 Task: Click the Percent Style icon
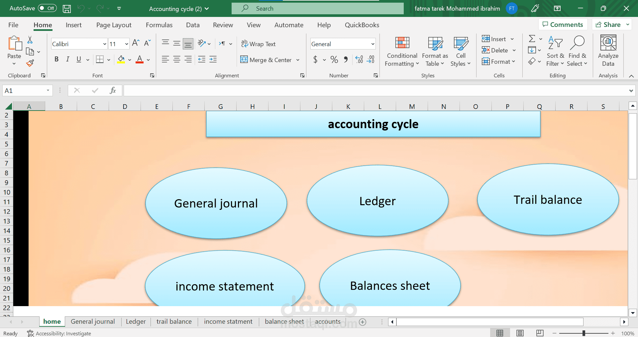point(334,59)
